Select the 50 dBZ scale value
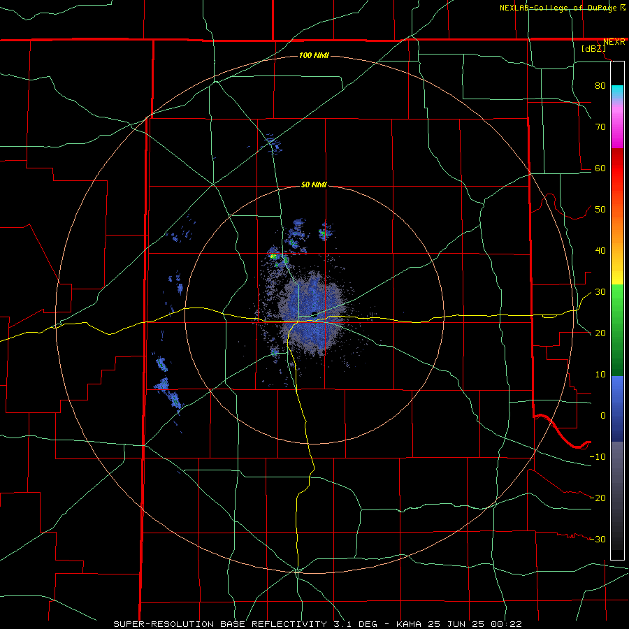Image resolution: width=629 pixels, height=629 pixels. coord(600,210)
